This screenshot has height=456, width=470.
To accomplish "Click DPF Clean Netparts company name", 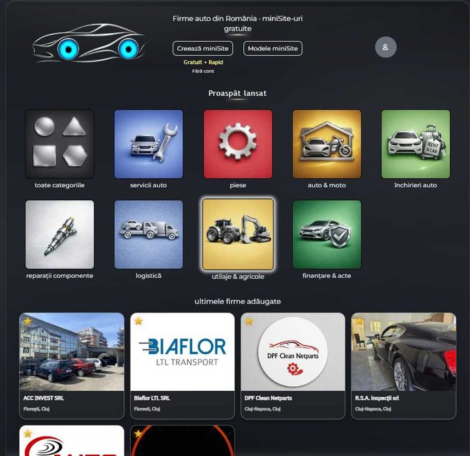I will 269,398.
